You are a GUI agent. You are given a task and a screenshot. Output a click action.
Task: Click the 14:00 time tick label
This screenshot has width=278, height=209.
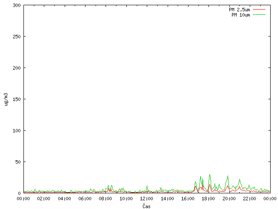coord(167,199)
